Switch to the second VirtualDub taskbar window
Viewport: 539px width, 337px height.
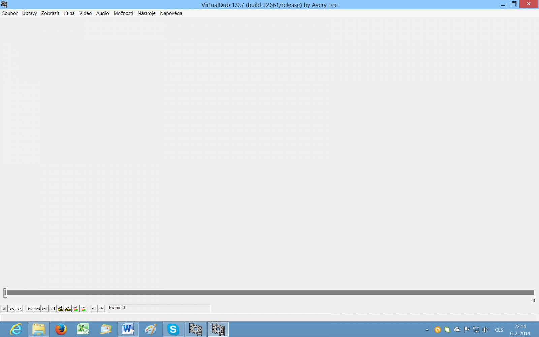point(218,329)
